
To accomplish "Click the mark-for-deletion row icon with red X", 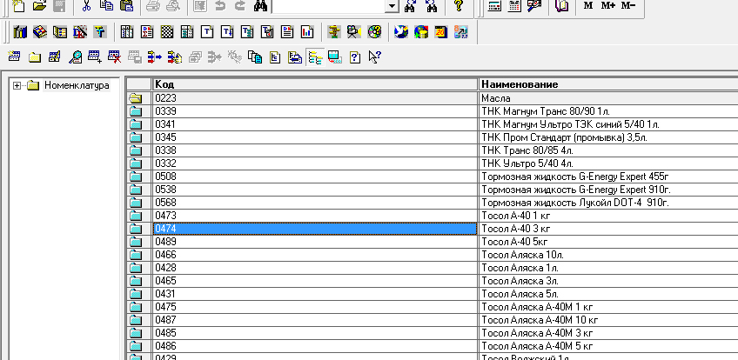I will (x=114, y=58).
